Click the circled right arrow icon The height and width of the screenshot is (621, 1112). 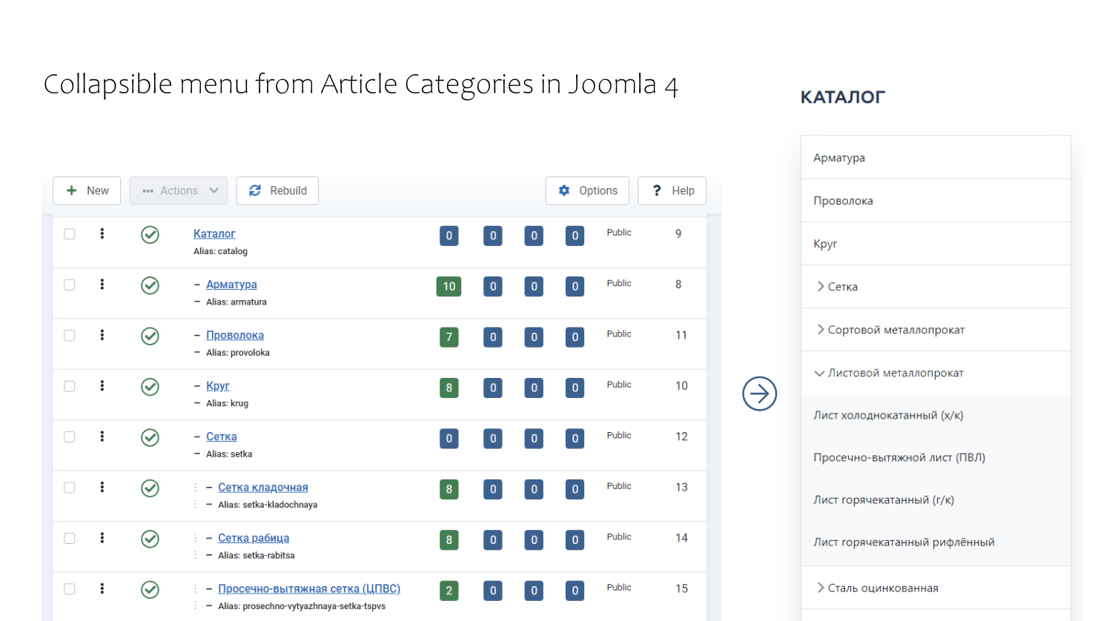click(x=759, y=393)
